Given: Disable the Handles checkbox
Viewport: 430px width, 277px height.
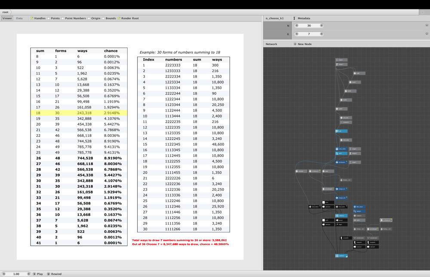Looking at the screenshot, I should pyautogui.click(x=32, y=18).
